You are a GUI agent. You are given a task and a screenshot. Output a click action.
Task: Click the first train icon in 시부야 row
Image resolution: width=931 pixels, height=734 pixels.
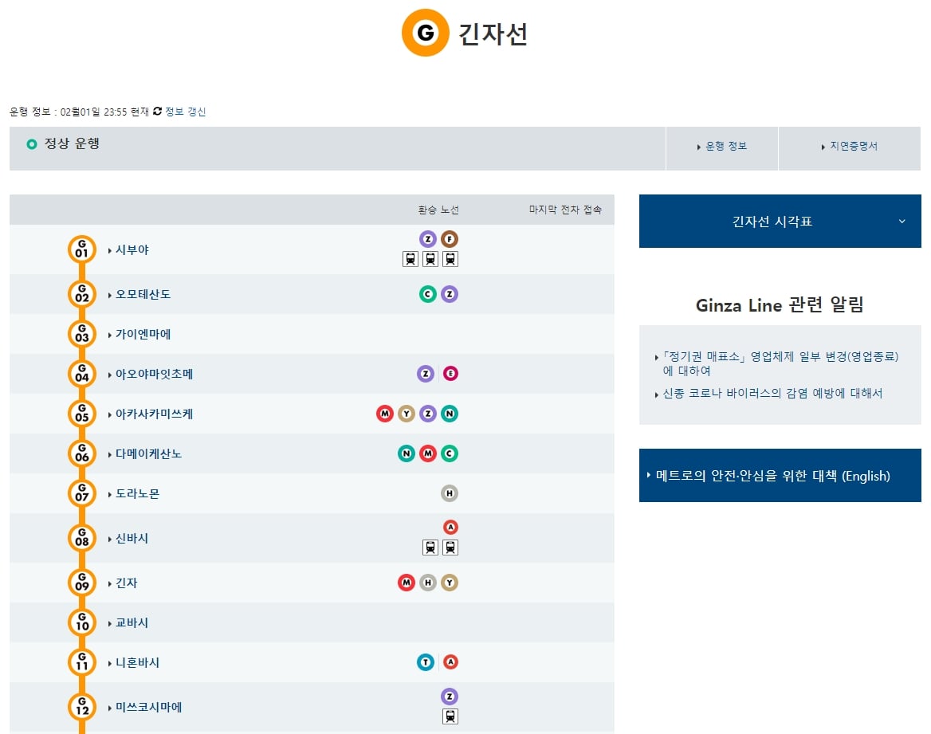[x=411, y=259]
